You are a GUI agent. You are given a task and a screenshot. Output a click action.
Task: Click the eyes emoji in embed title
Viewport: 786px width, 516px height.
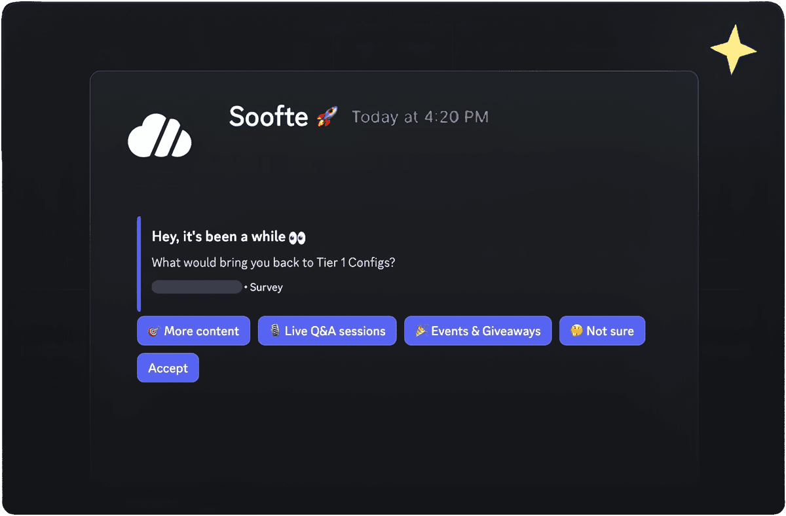(297, 237)
